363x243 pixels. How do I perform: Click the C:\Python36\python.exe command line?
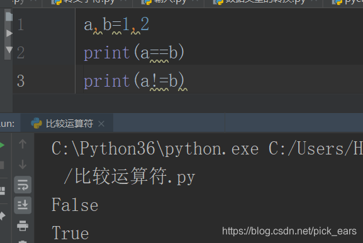(207, 148)
